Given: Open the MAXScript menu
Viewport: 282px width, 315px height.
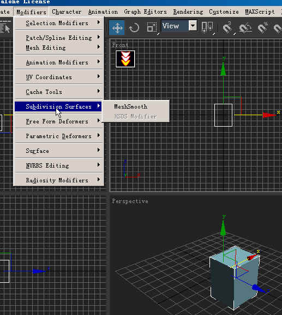Looking at the screenshot, I should (260, 12).
